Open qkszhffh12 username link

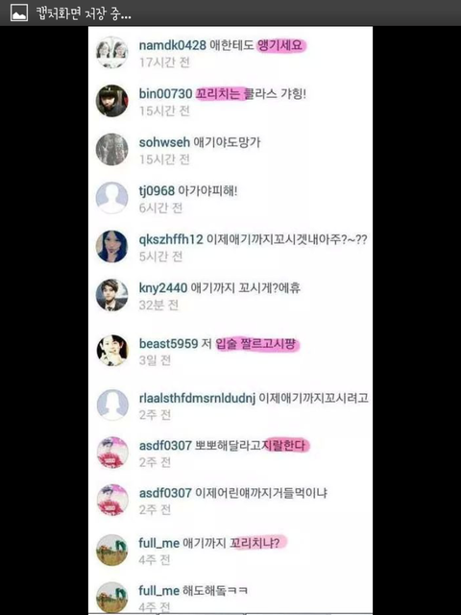(x=171, y=239)
